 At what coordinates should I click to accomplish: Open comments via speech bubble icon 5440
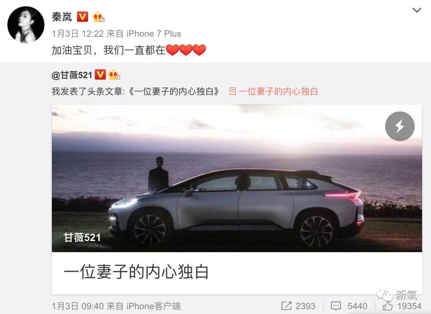[336, 306]
